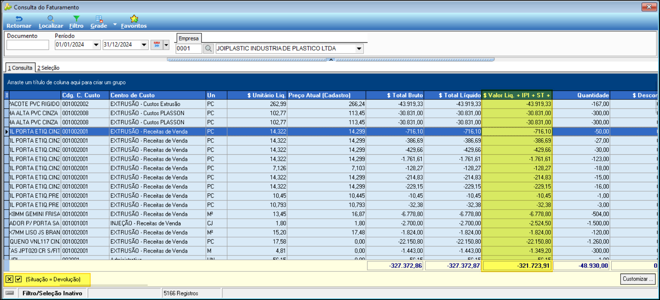Open the start date 01/01/2024 dropdown
Screen dimensions: 660x300
pyautogui.click(x=96, y=45)
